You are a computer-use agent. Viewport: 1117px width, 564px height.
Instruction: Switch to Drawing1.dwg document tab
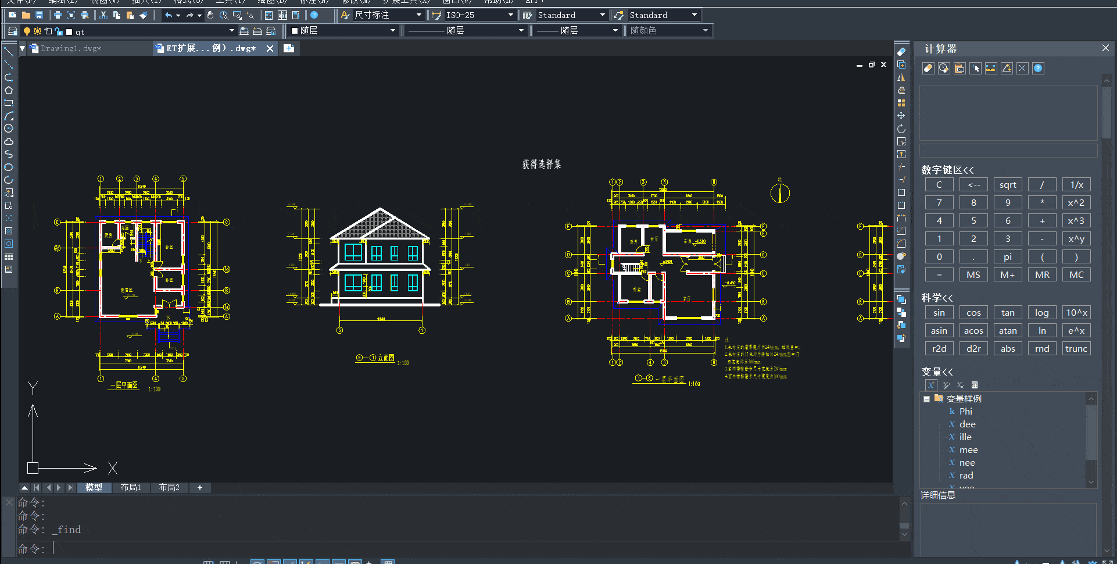pos(71,48)
